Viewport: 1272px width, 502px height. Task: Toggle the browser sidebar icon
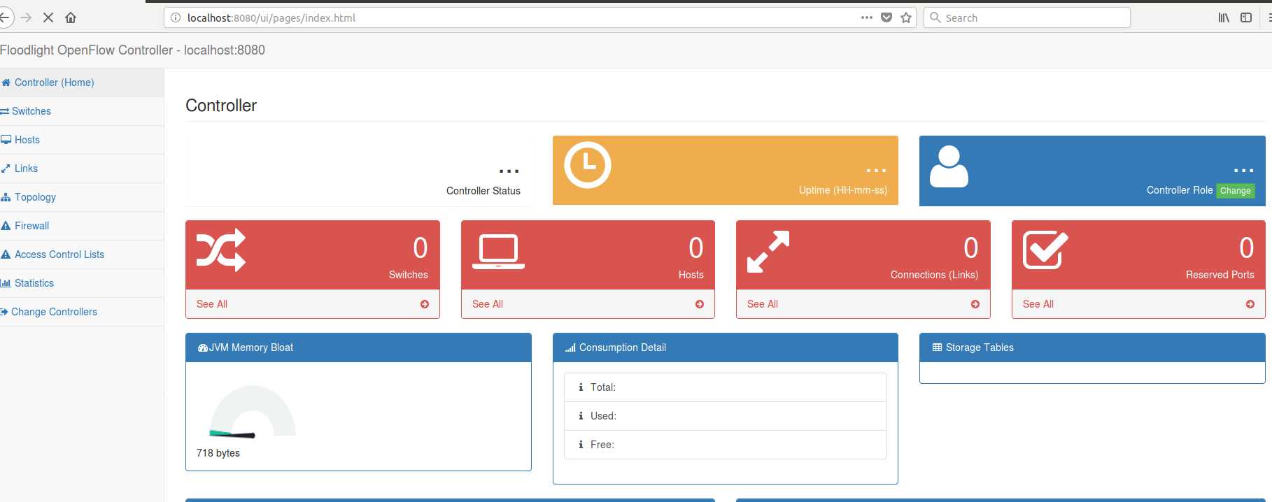click(1246, 17)
